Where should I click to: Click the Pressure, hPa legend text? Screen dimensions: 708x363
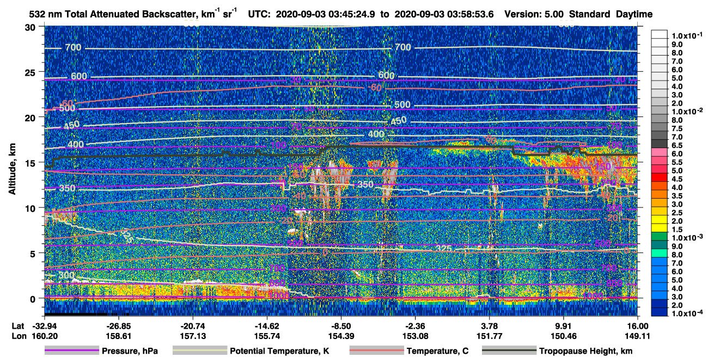[x=130, y=352]
